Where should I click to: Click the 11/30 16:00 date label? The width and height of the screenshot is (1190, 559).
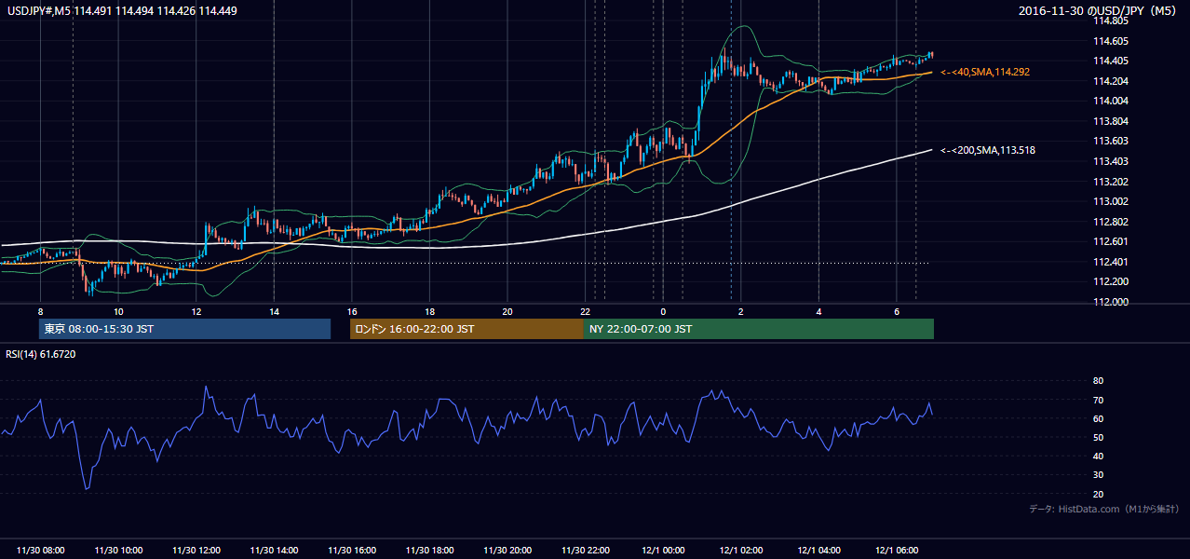[x=352, y=551]
